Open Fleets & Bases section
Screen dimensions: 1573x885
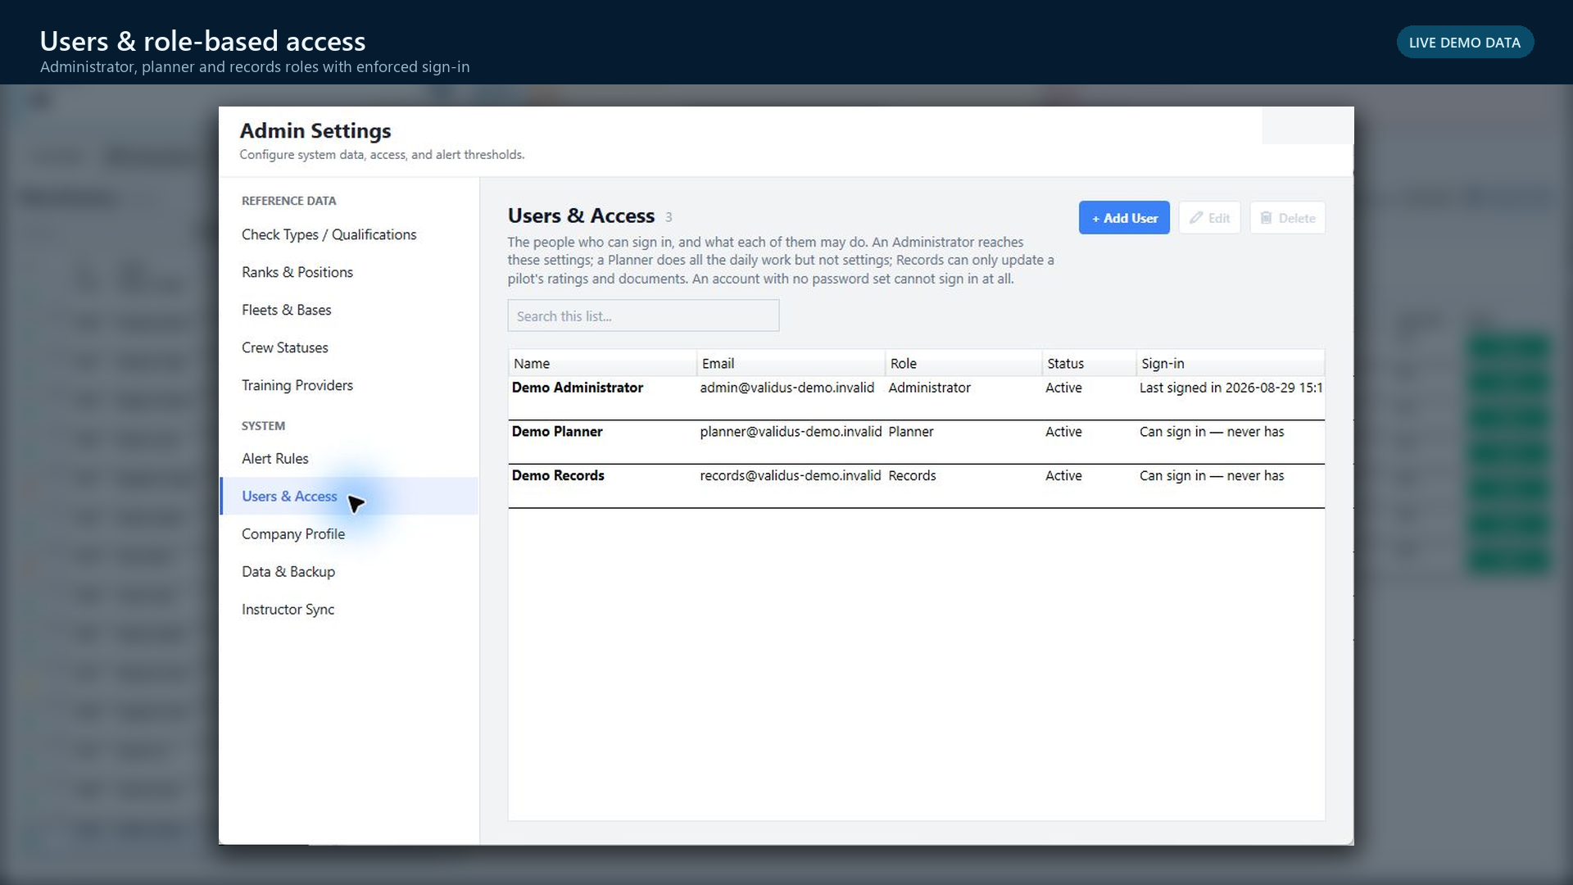pos(350,310)
